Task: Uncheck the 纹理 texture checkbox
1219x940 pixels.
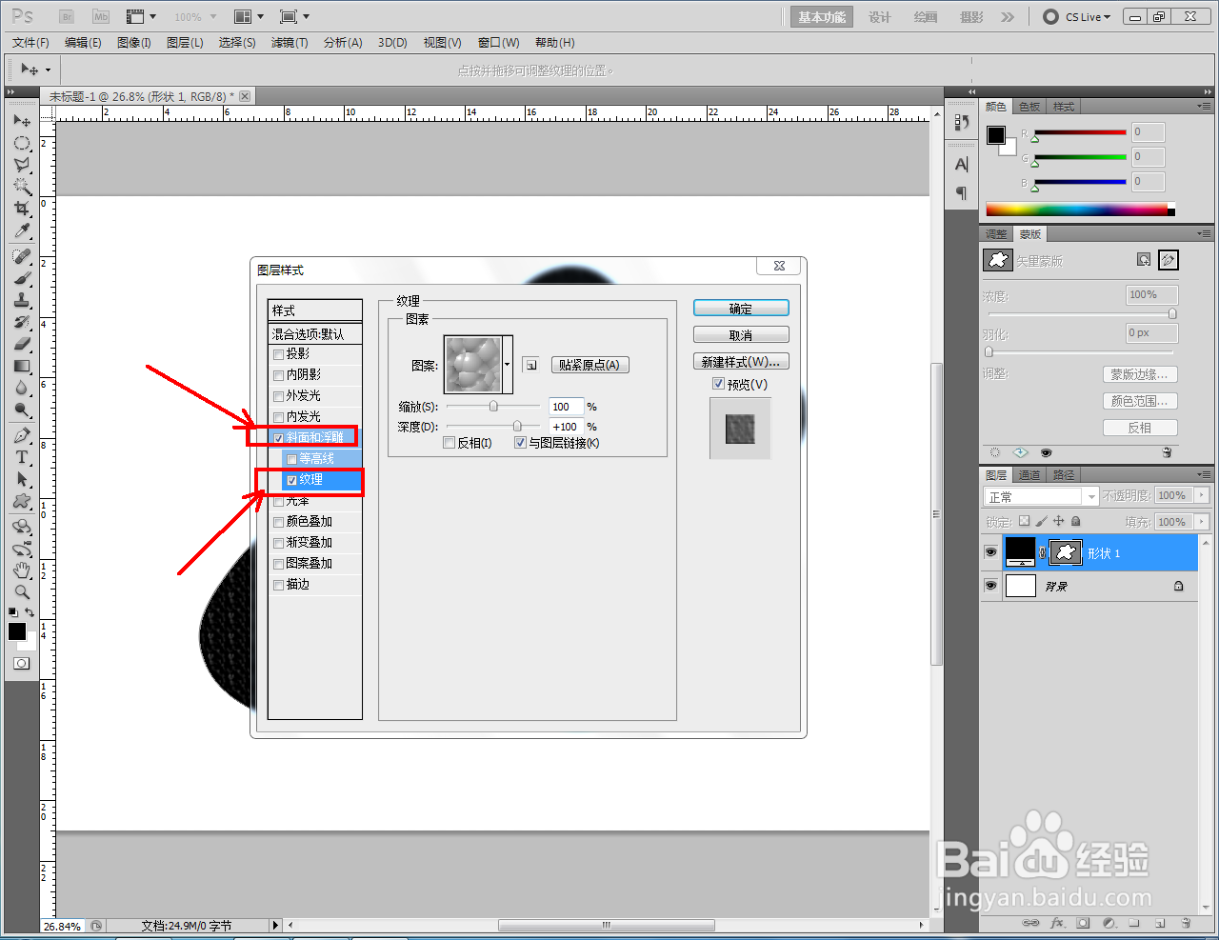Action: coord(292,480)
